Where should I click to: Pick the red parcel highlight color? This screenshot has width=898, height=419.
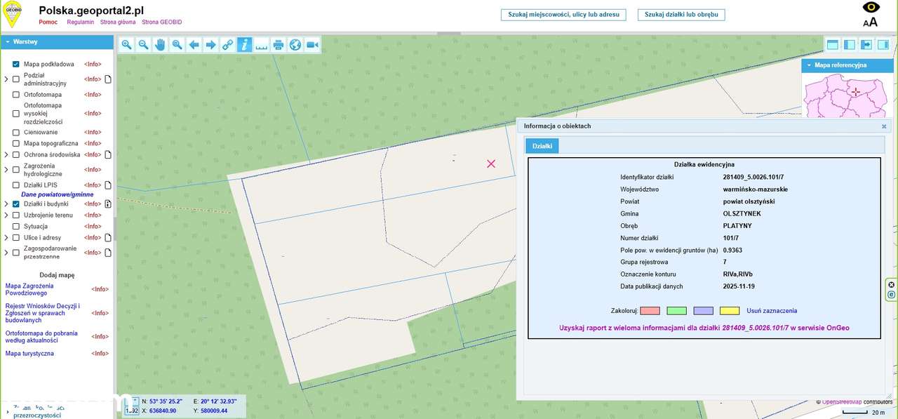(x=650, y=311)
